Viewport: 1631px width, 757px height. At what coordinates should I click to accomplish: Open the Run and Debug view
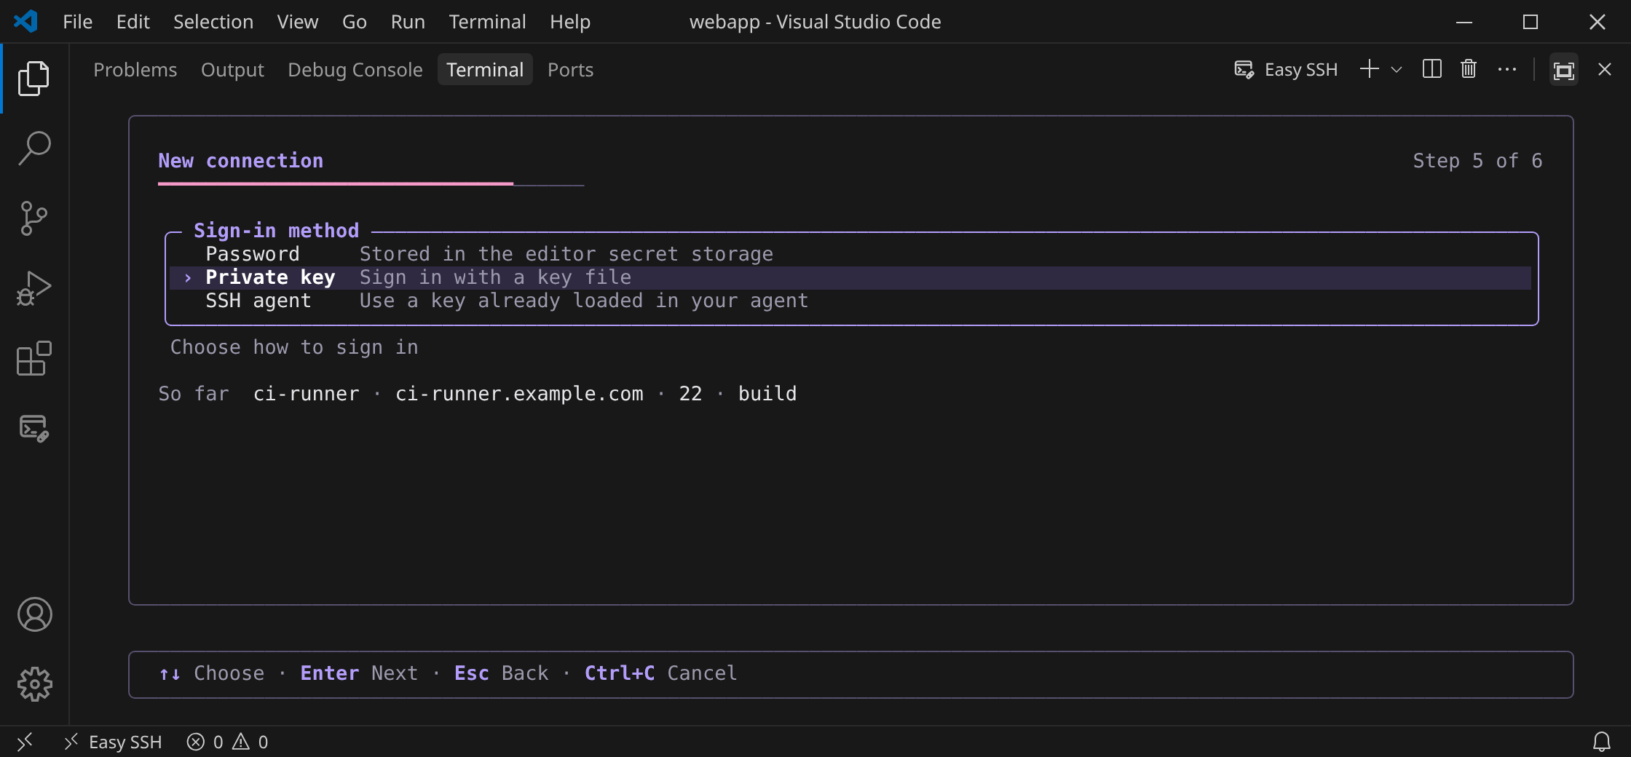tap(34, 288)
